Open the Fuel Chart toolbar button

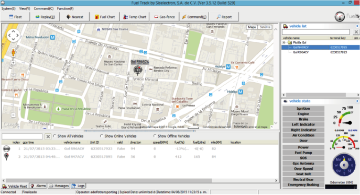point(105,17)
